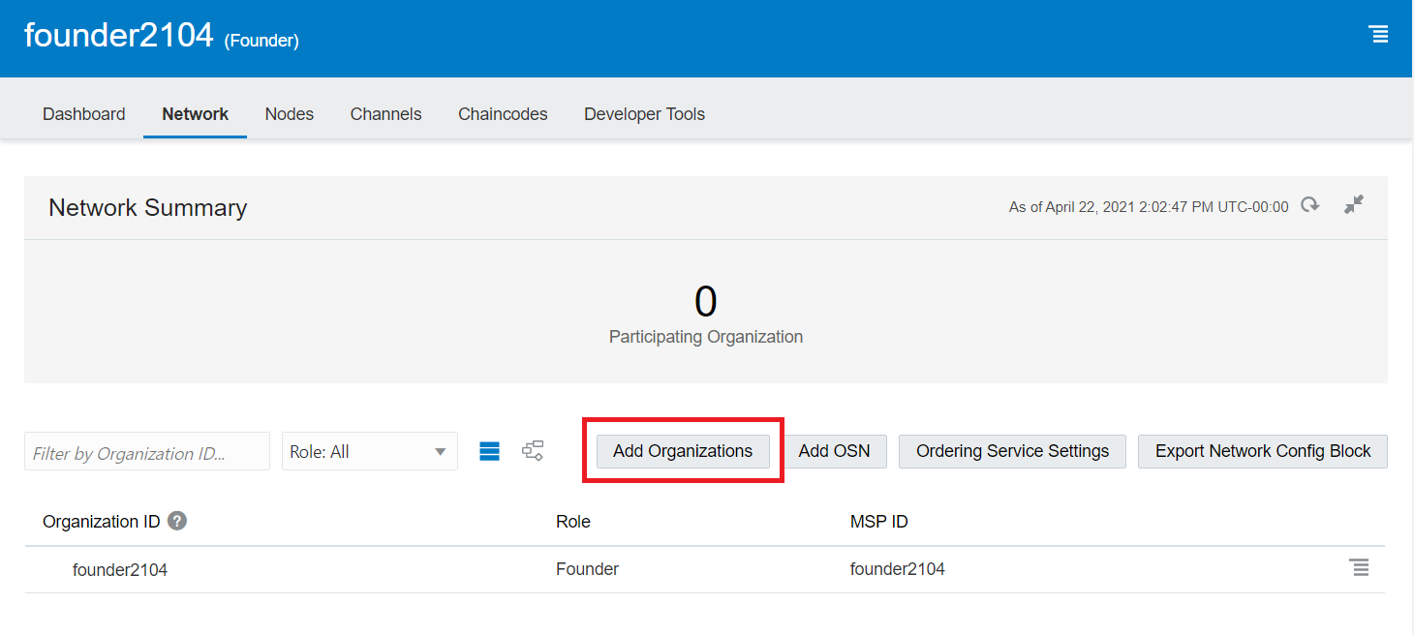Switch to the Dashboard tab
This screenshot has height=635, width=1414.
(83, 113)
